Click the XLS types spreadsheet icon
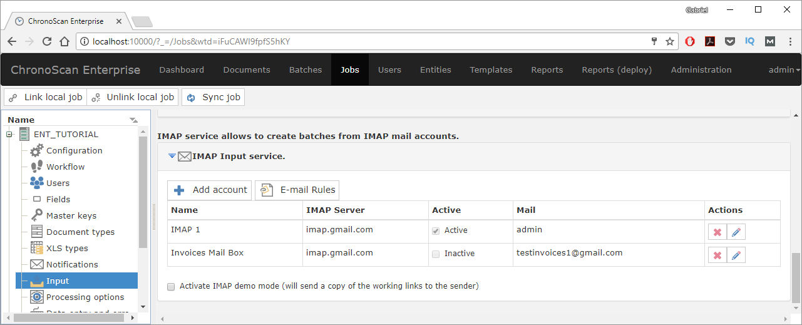The width and height of the screenshot is (802, 325). click(37, 248)
